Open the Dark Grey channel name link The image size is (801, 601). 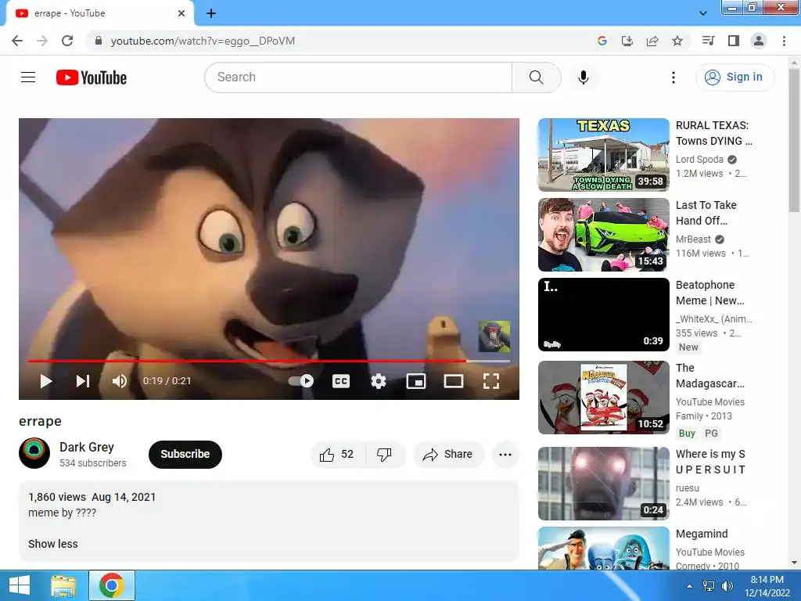pos(87,447)
